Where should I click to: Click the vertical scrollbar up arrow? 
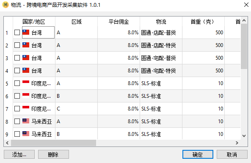244,20
